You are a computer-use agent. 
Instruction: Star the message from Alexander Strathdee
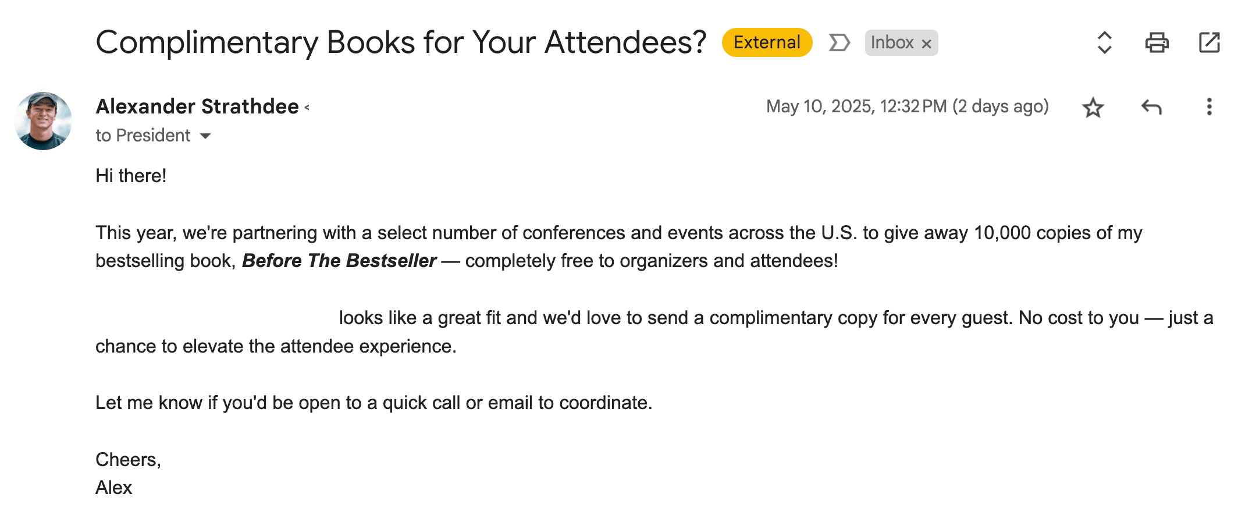[x=1093, y=108]
